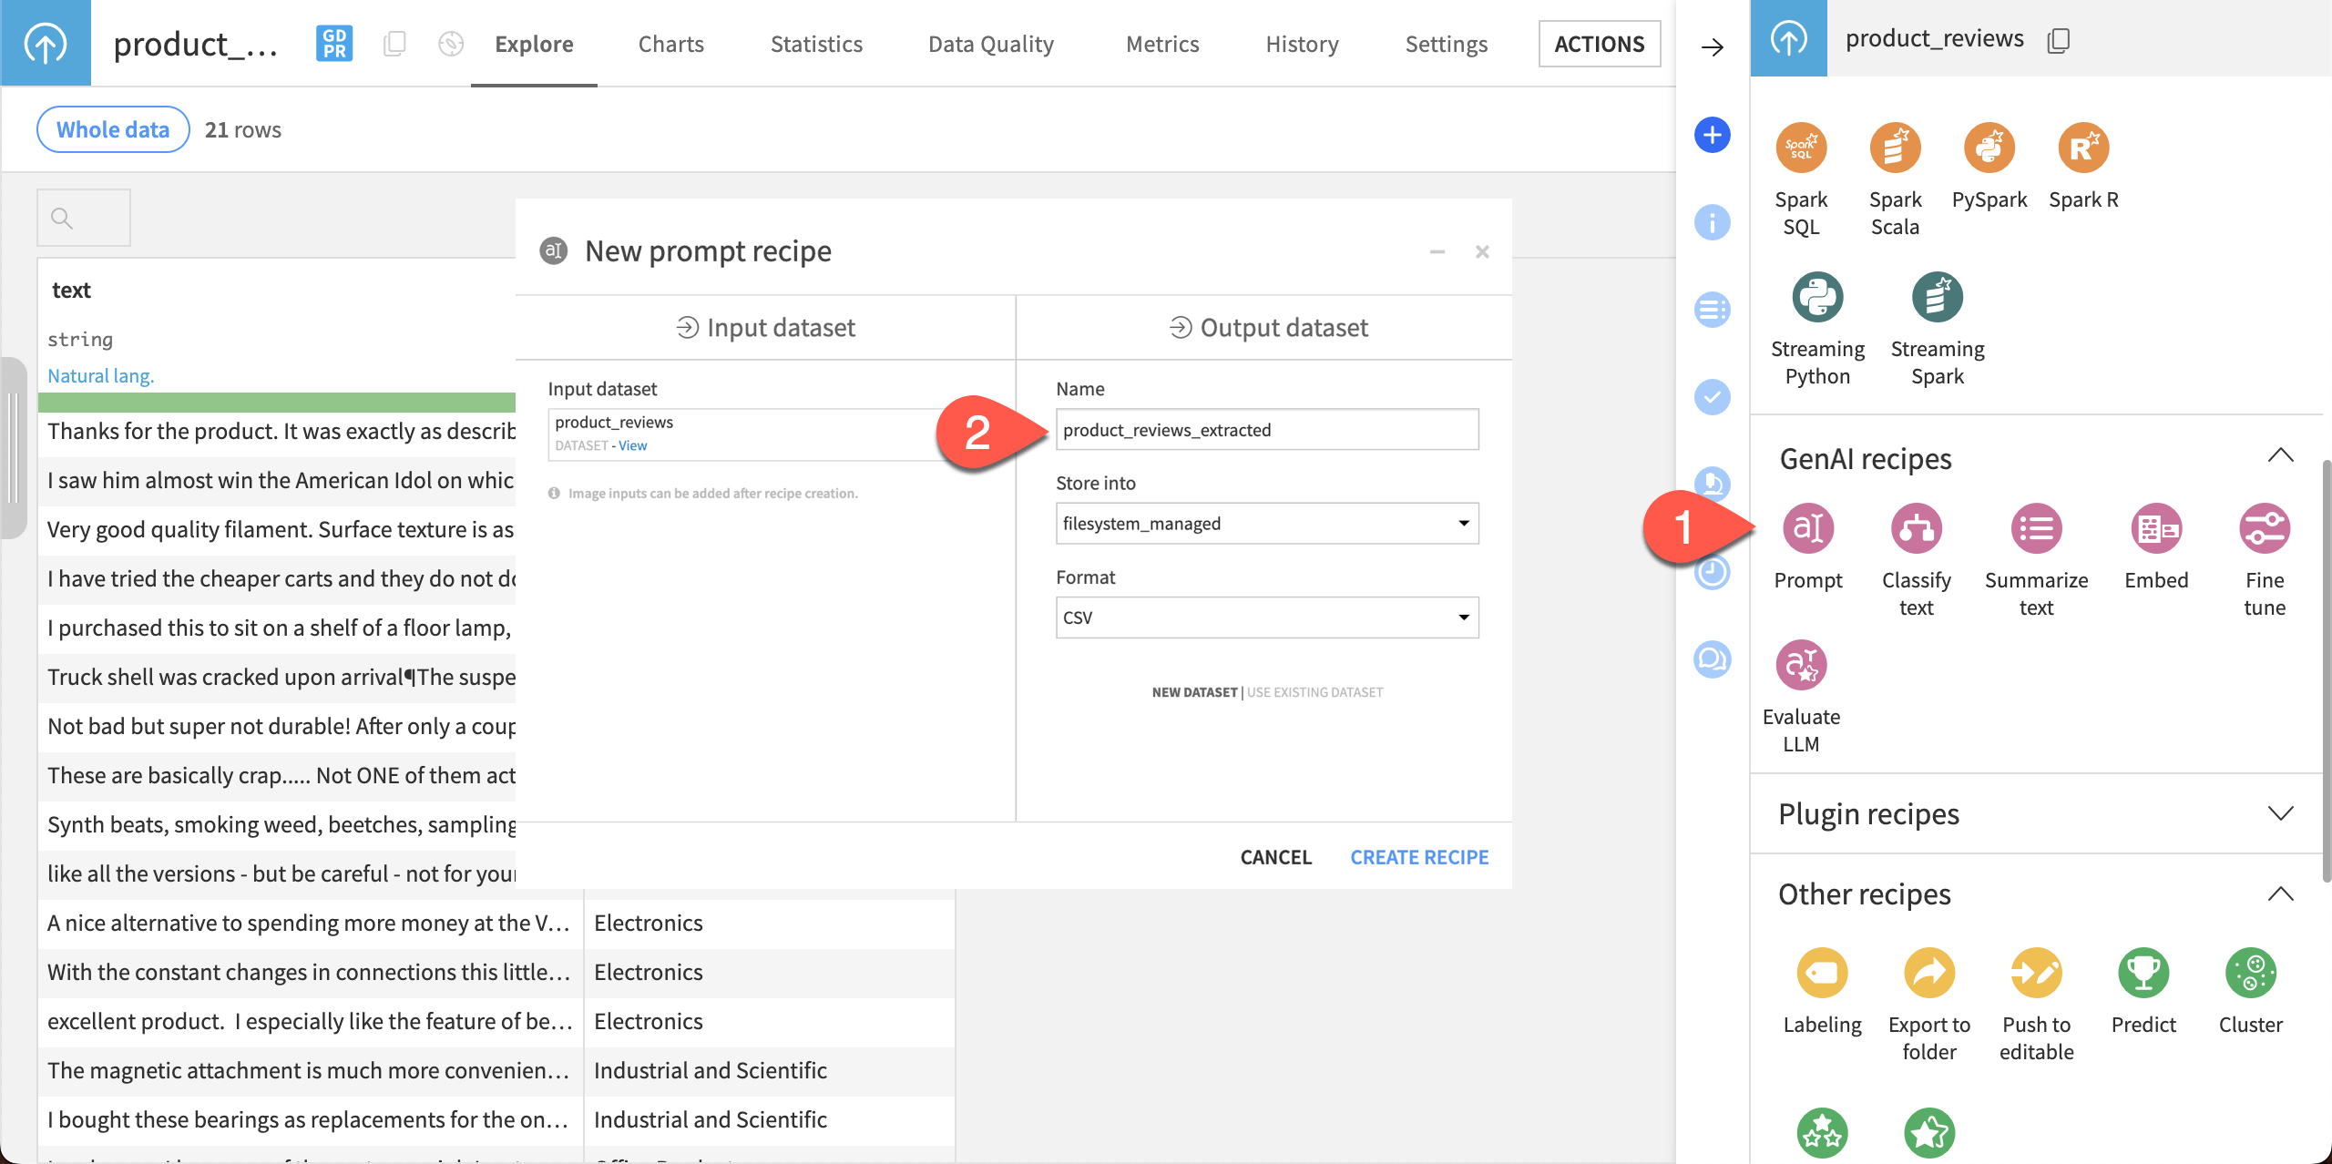The width and height of the screenshot is (2332, 1164).
Task: Select the Summarize text recipe
Action: click(2037, 528)
